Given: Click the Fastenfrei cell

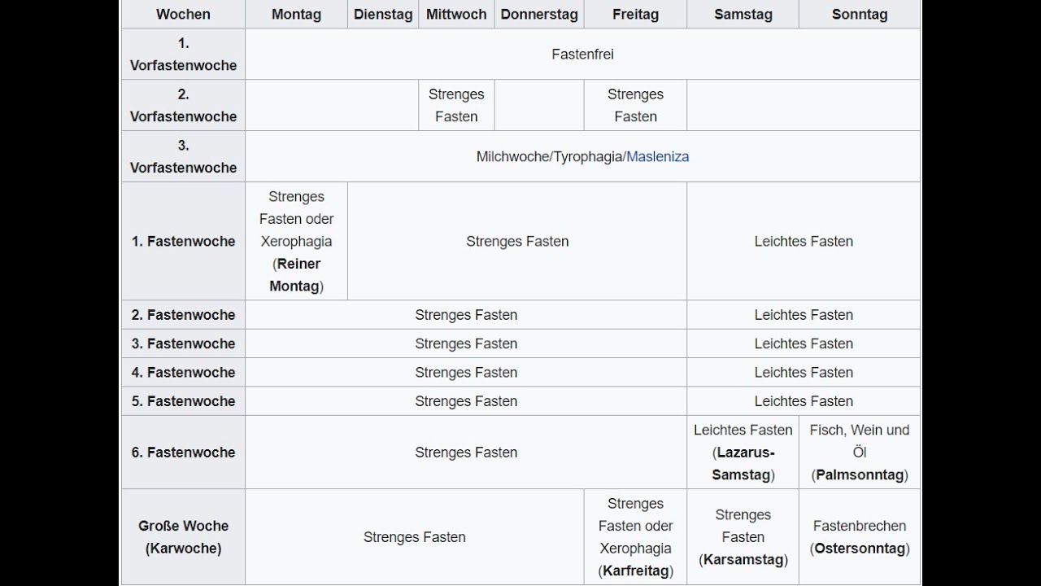Looking at the screenshot, I should point(582,54).
